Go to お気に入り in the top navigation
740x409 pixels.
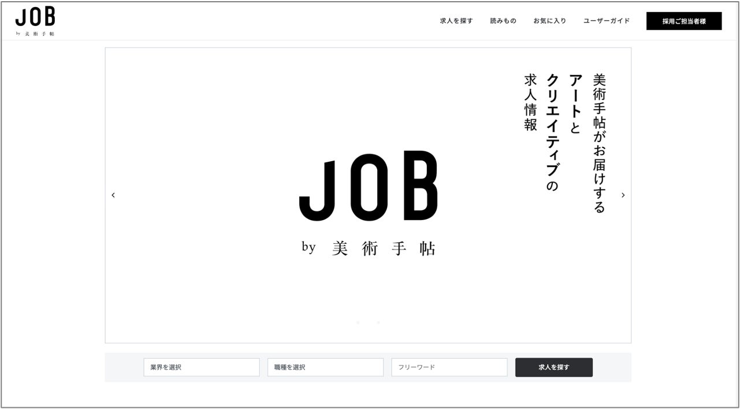pos(550,21)
